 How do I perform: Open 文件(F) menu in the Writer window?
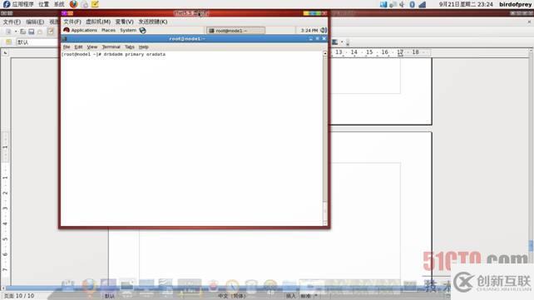[12, 22]
